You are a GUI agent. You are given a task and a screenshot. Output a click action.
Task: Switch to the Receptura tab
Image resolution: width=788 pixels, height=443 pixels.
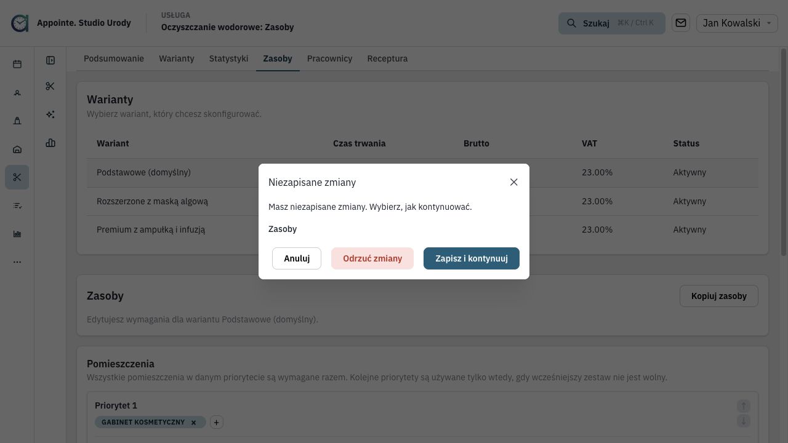(387, 58)
